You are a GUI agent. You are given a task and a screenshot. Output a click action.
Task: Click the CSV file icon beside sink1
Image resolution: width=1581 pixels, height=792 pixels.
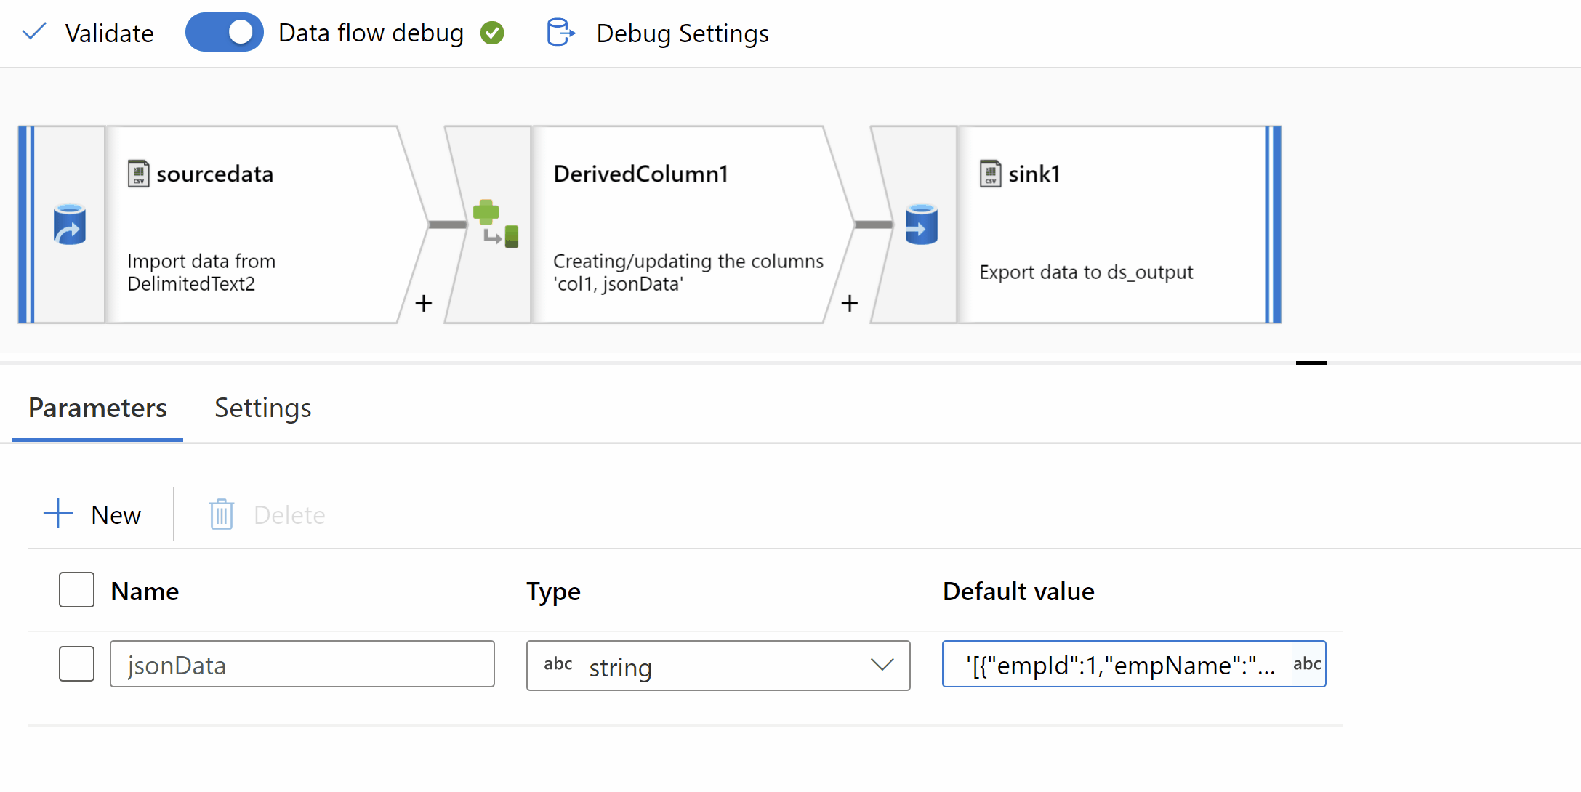(x=990, y=174)
